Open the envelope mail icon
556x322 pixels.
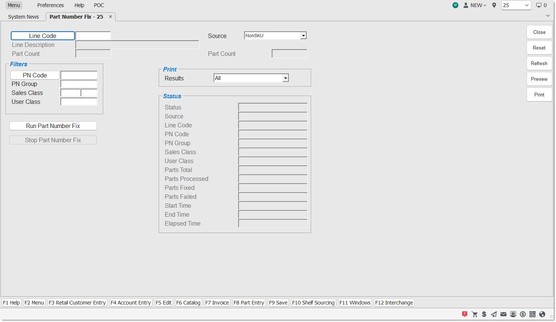point(503,314)
